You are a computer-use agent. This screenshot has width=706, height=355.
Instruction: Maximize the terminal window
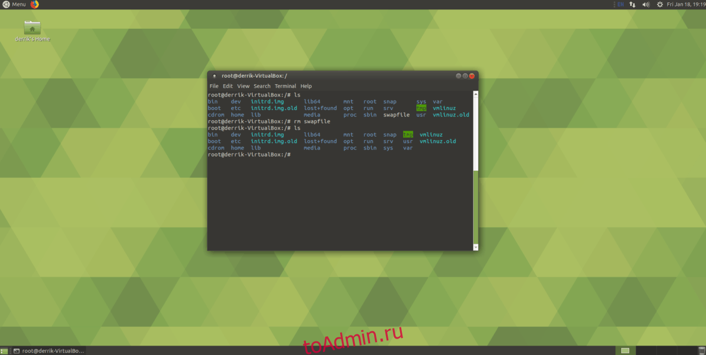click(x=465, y=76)
